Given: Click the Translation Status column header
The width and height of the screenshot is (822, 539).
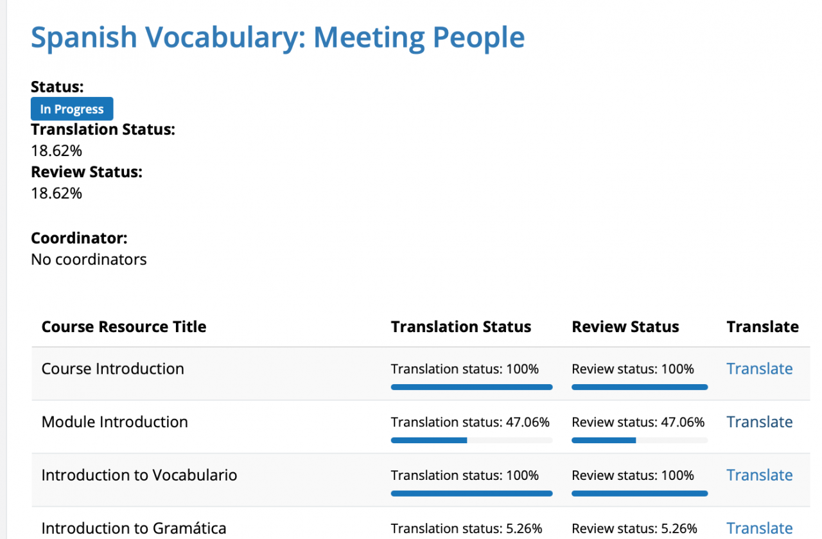Looking at the screenshot, I should 461,327.
